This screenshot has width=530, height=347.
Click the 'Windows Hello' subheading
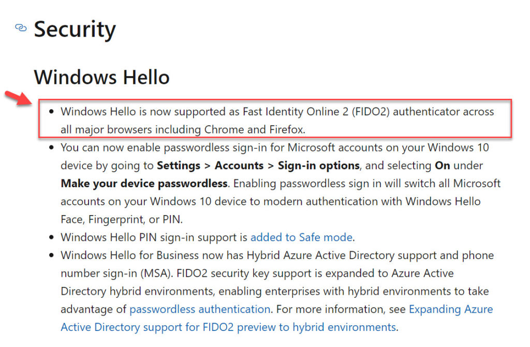coord(101,78)
